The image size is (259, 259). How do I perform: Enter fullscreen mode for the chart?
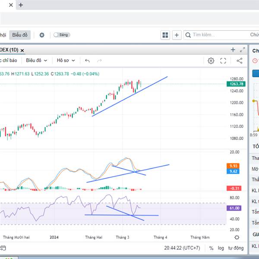coord(223,61)
